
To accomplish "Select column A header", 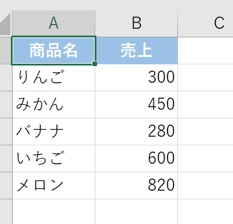I will tap(54, 23).
